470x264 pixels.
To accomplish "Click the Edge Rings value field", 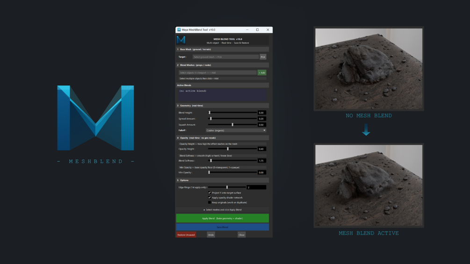I will (x=256, y=187).
